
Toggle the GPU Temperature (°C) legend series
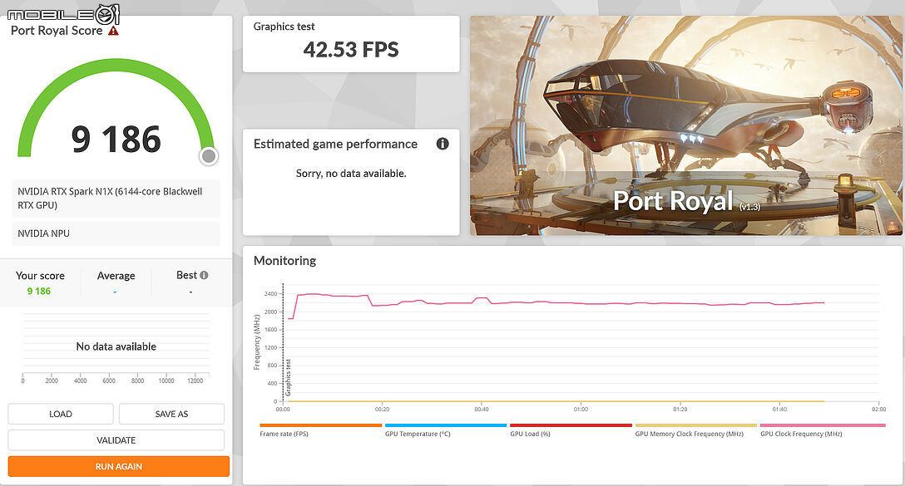coord(446,430)
